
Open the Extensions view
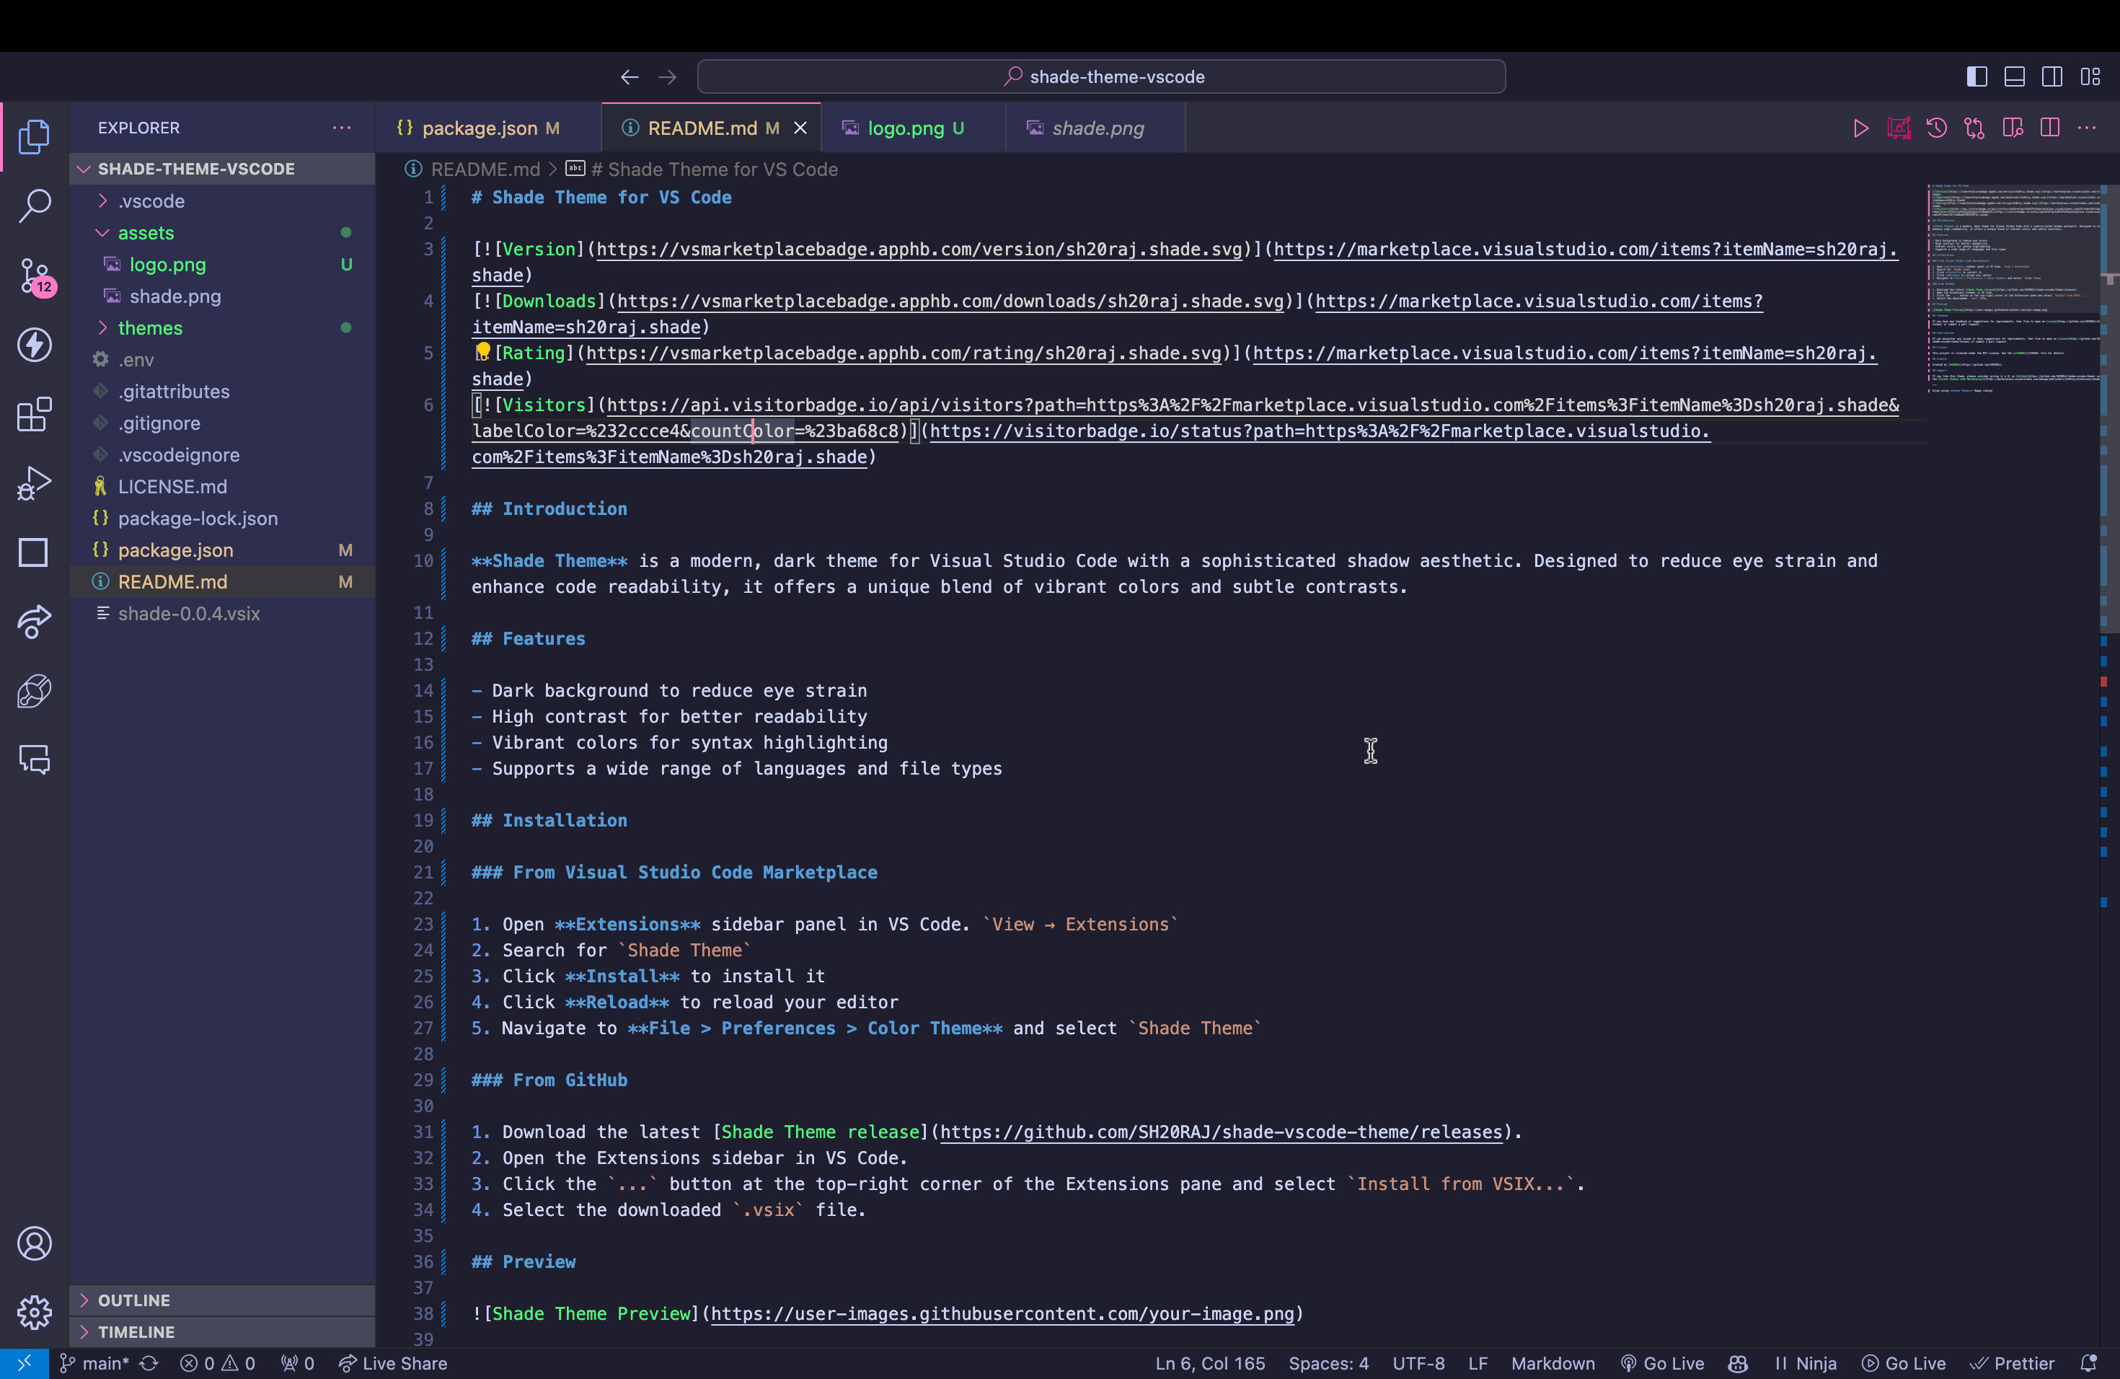point(35,414)
